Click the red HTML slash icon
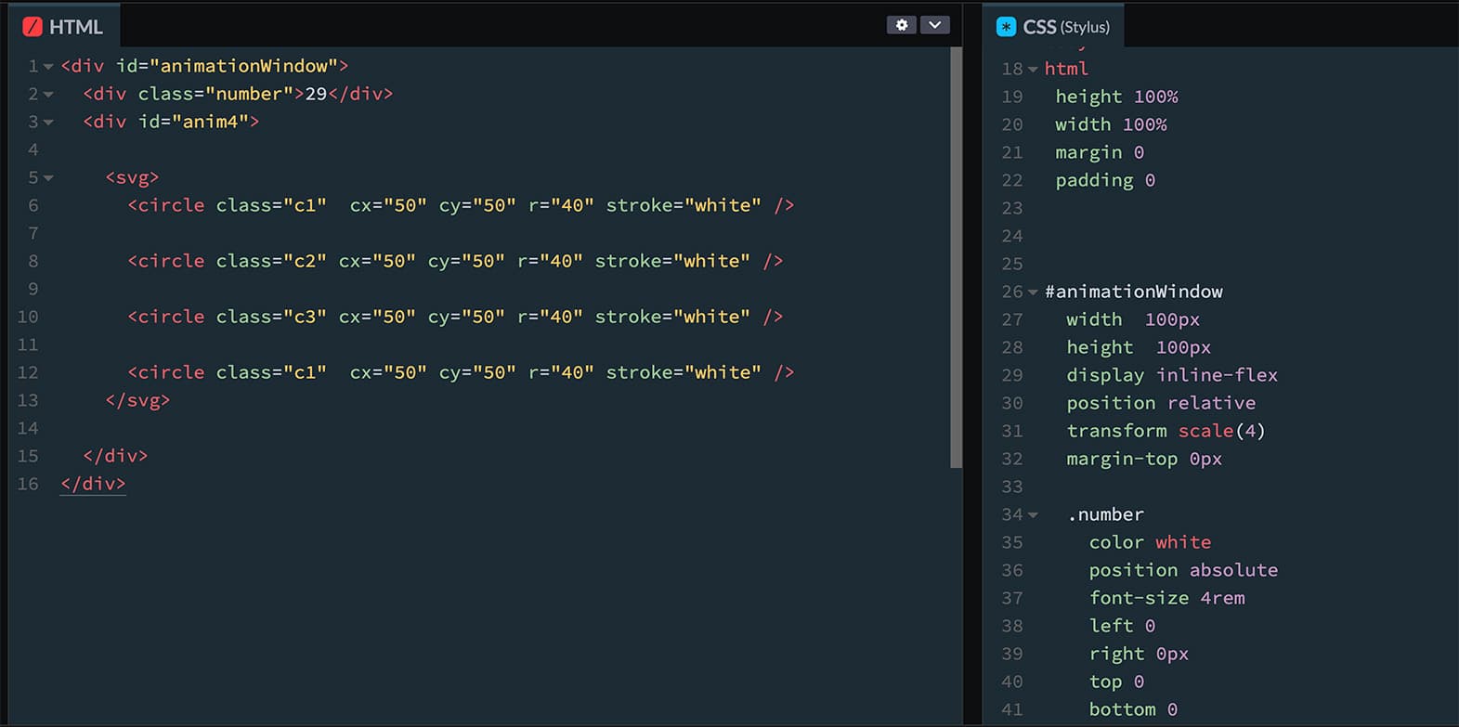Screen dimensions: 1459x727 pyautogui.click(x=33, y=27)
